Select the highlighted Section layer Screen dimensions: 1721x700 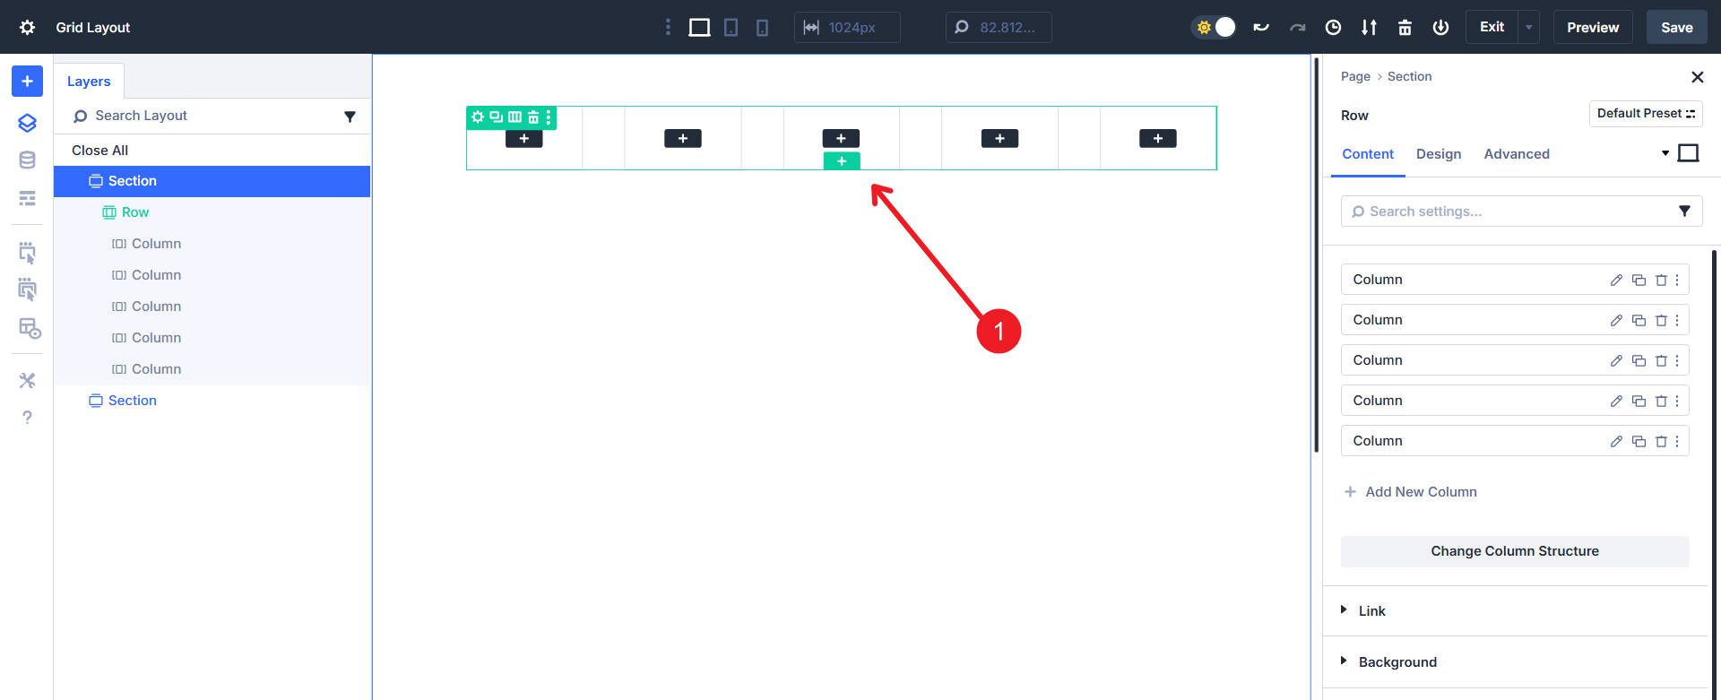pos(212,181)
